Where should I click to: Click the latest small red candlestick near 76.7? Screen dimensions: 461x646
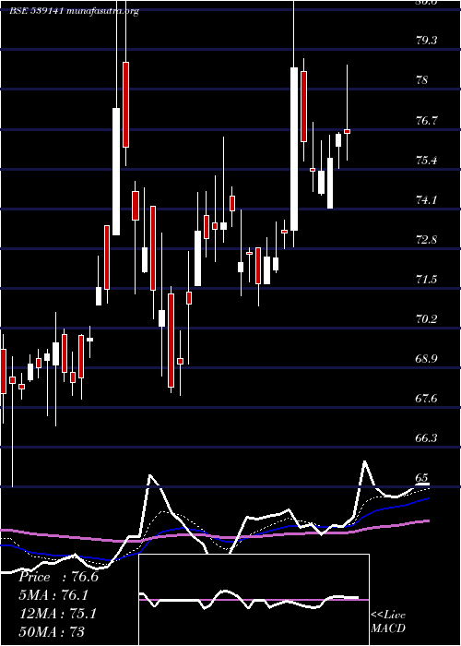tap(347, 131)
